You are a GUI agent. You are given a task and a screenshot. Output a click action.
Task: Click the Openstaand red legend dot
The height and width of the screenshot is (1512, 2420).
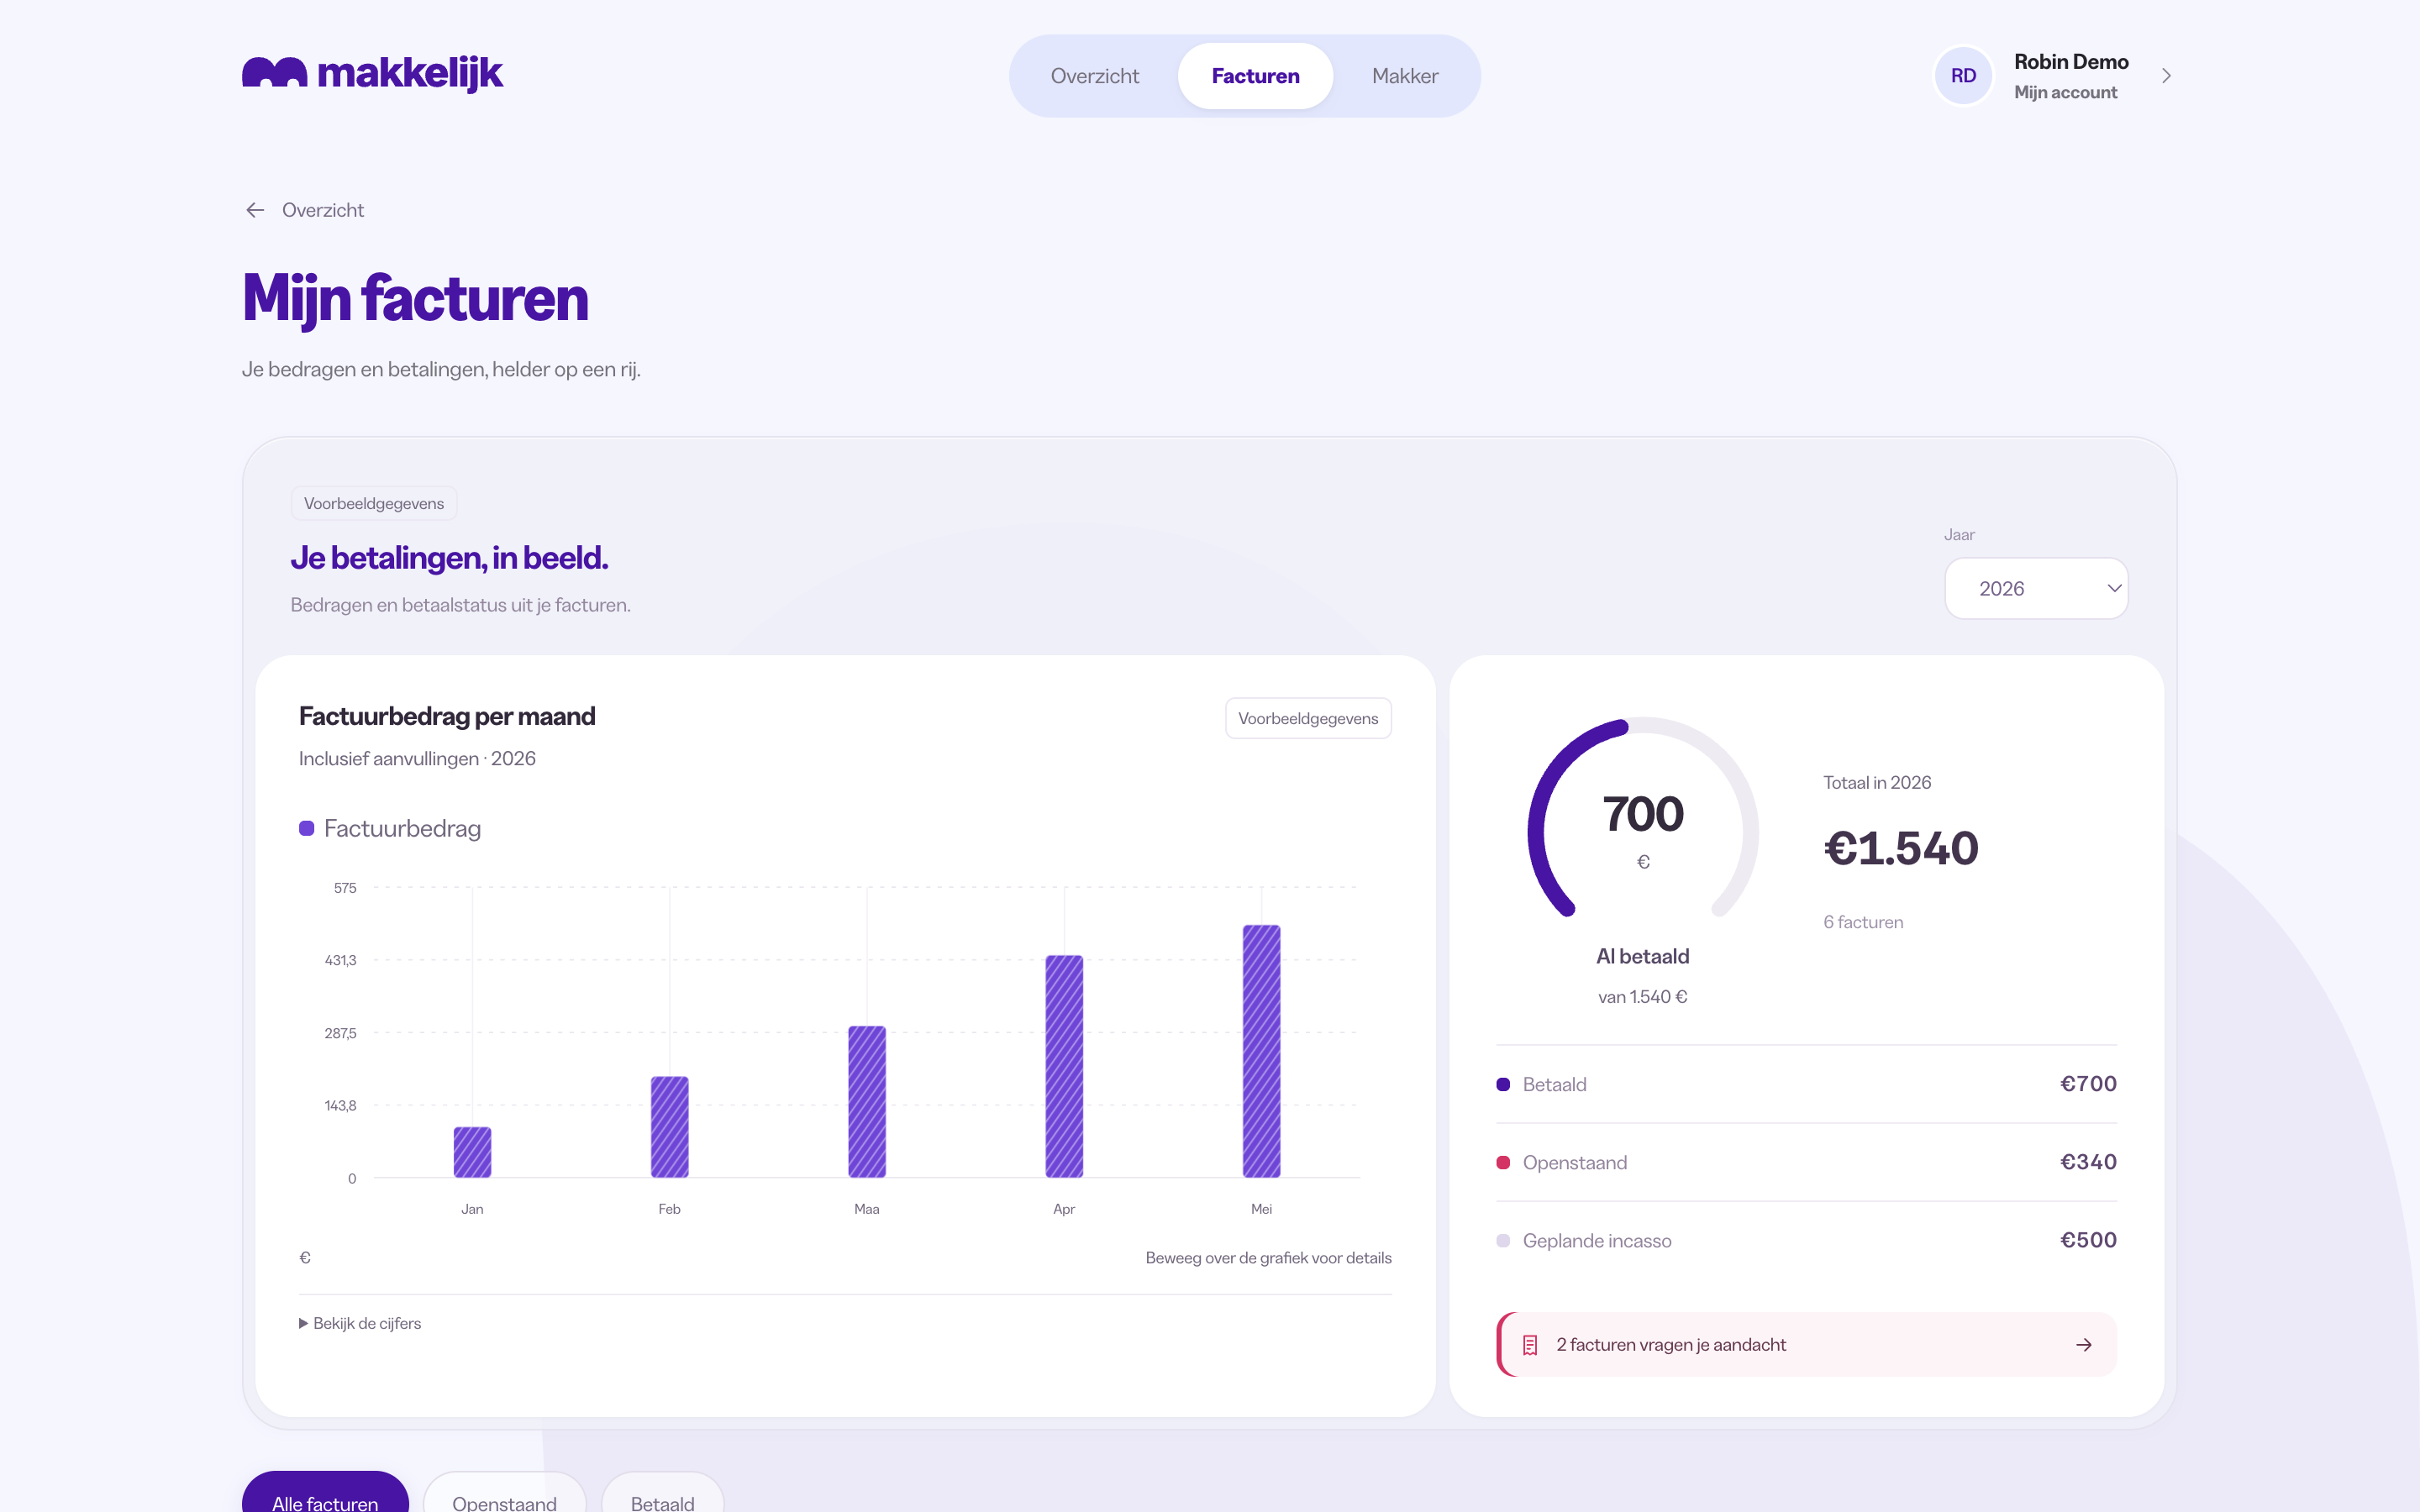click(1503, 1162)
